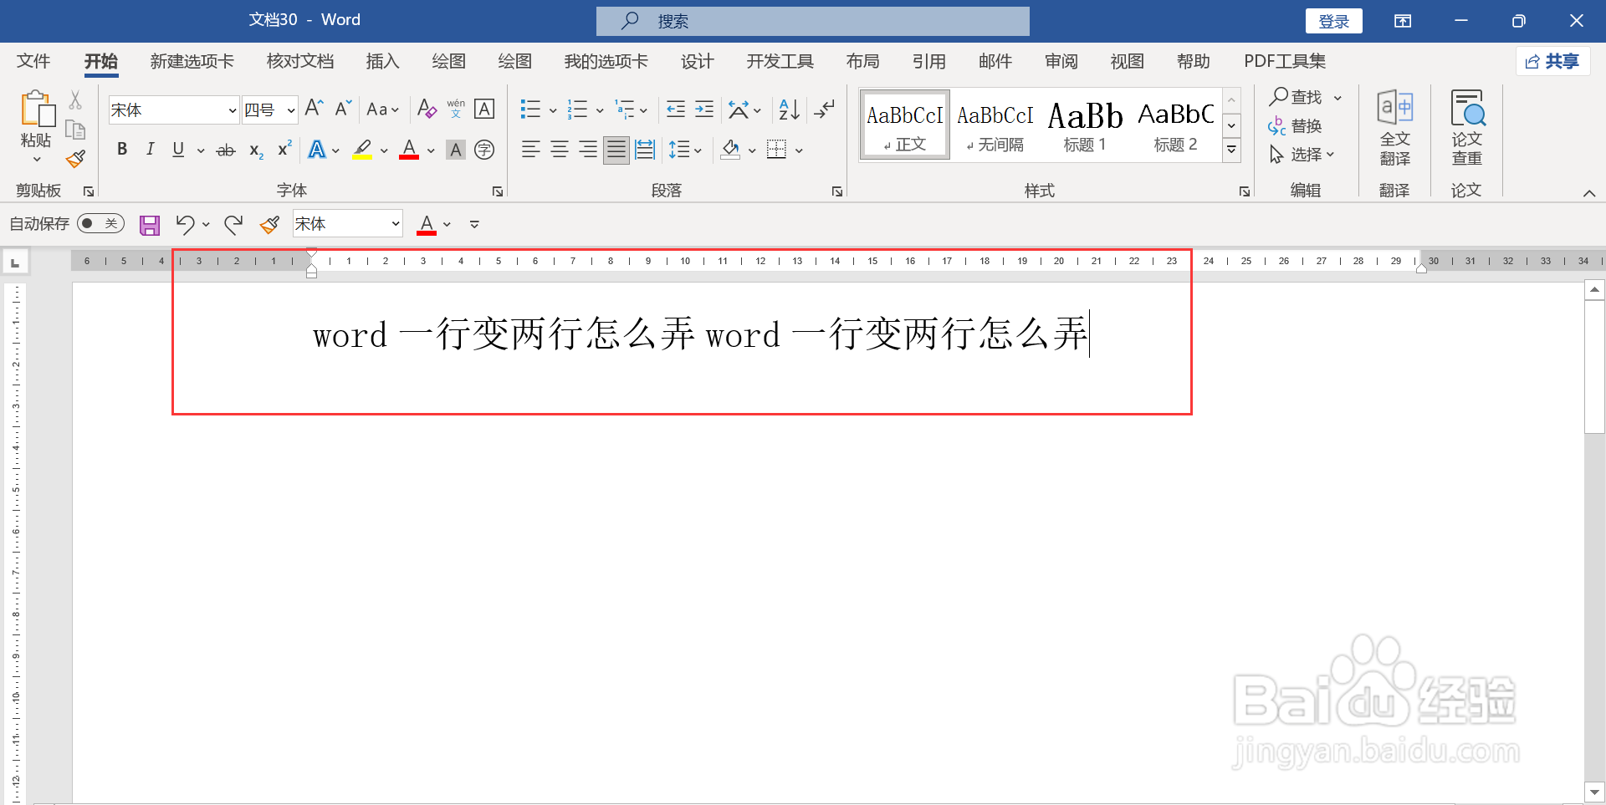Apply strikethrough formatting
The image size is (1606, 805).
[x=226, y=150]
